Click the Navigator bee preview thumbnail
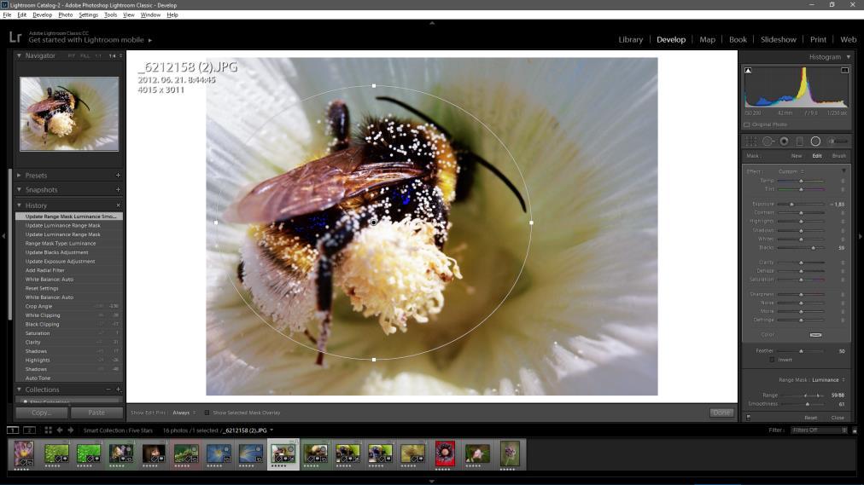This screenshot has height=485, width=864. point(69,114)
